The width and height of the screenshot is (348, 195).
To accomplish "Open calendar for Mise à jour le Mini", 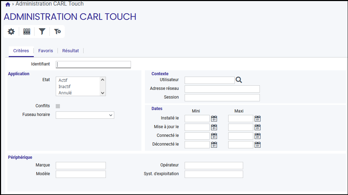I will click(x=214, y=127).
